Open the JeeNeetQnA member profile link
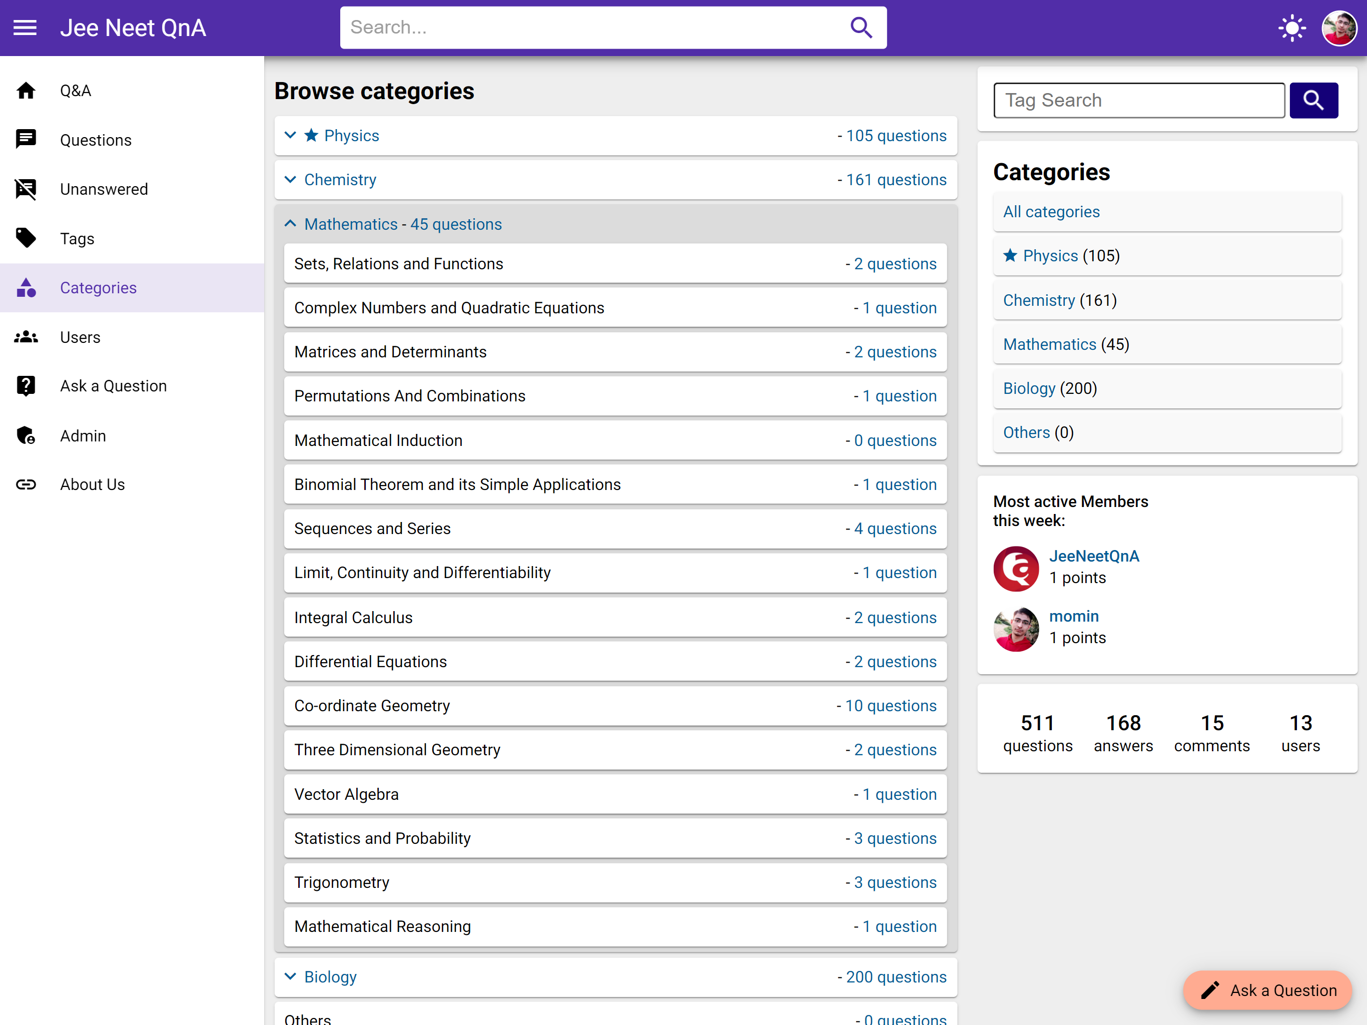Screen dimensions: 1367x1025 [x=1094, y=556]
